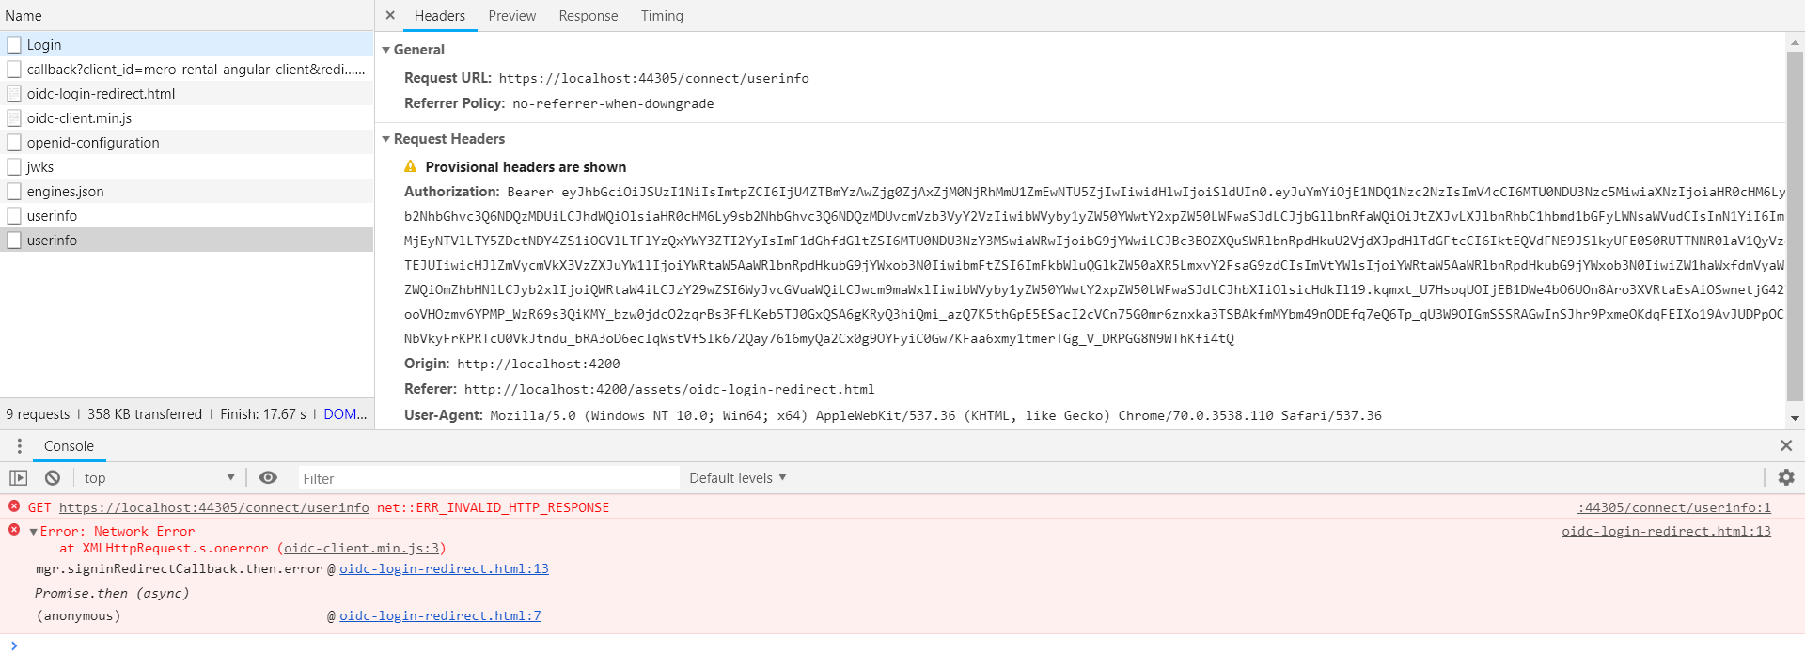Screen dimensions: 1805x653
Task: Click the Provisional headers warning icon
Action: 411,166
